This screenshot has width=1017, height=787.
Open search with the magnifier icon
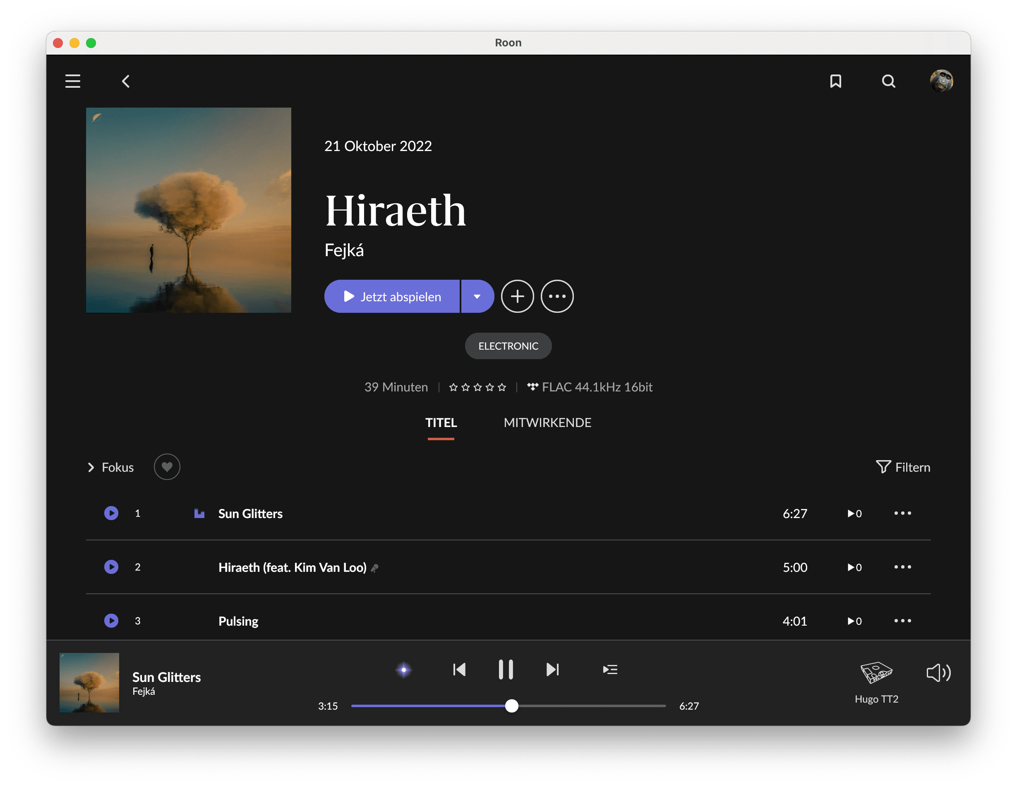click(888, 82)
